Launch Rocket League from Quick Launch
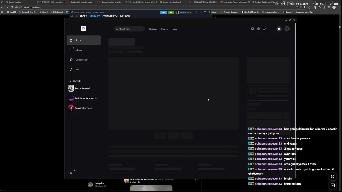Image resolution: width=342 pixels, height=192 pixels. point(84,88)
